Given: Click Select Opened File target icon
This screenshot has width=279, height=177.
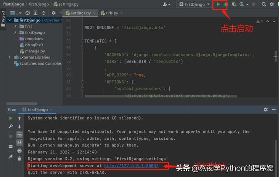Looking at the screenshot, I should (x=27, y=13).
